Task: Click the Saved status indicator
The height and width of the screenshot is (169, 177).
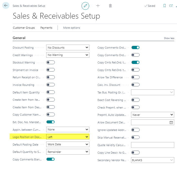Action: coord(150,6)
